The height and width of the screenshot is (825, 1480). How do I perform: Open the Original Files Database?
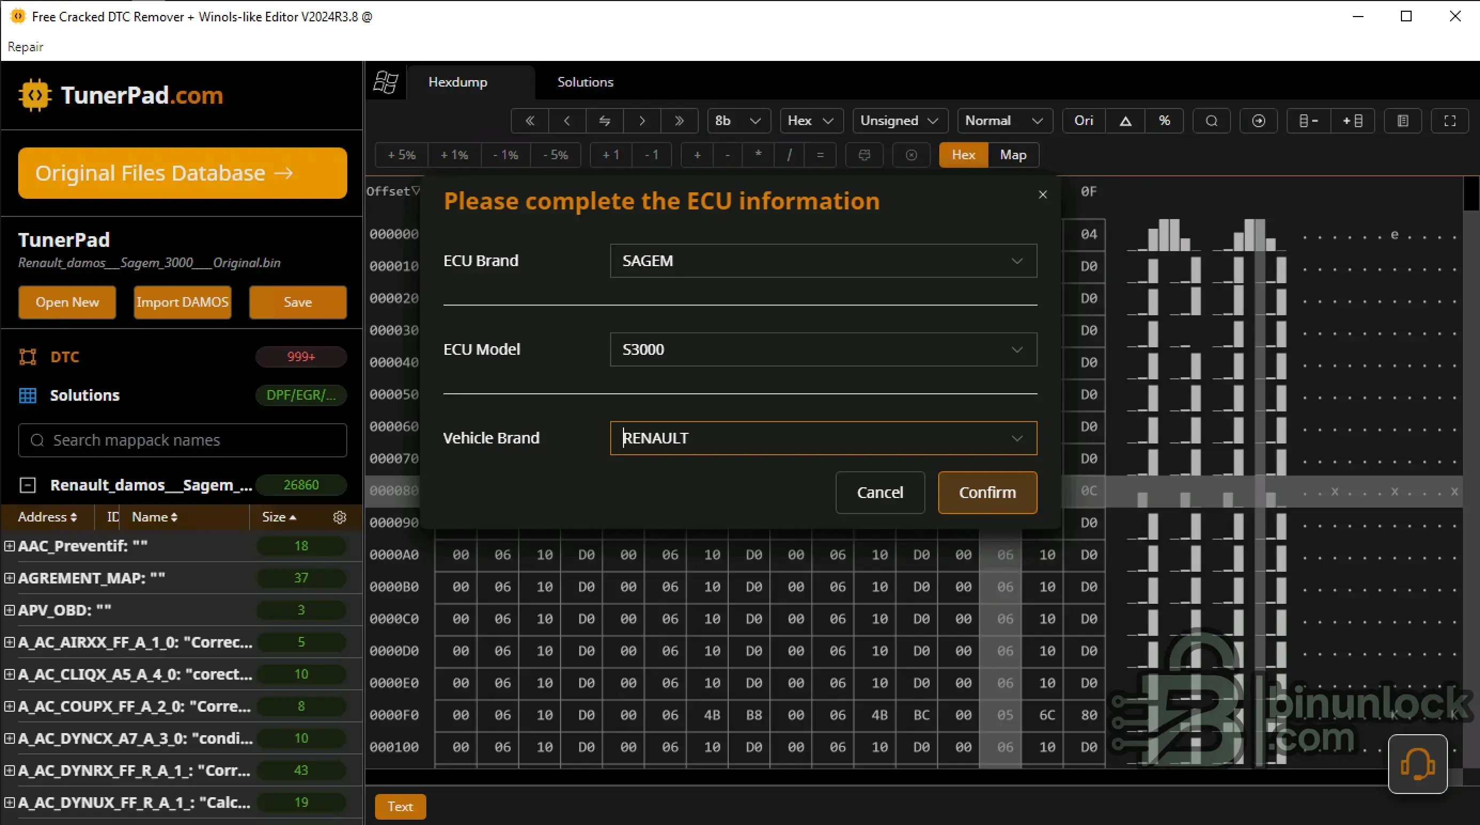[182, 174]
